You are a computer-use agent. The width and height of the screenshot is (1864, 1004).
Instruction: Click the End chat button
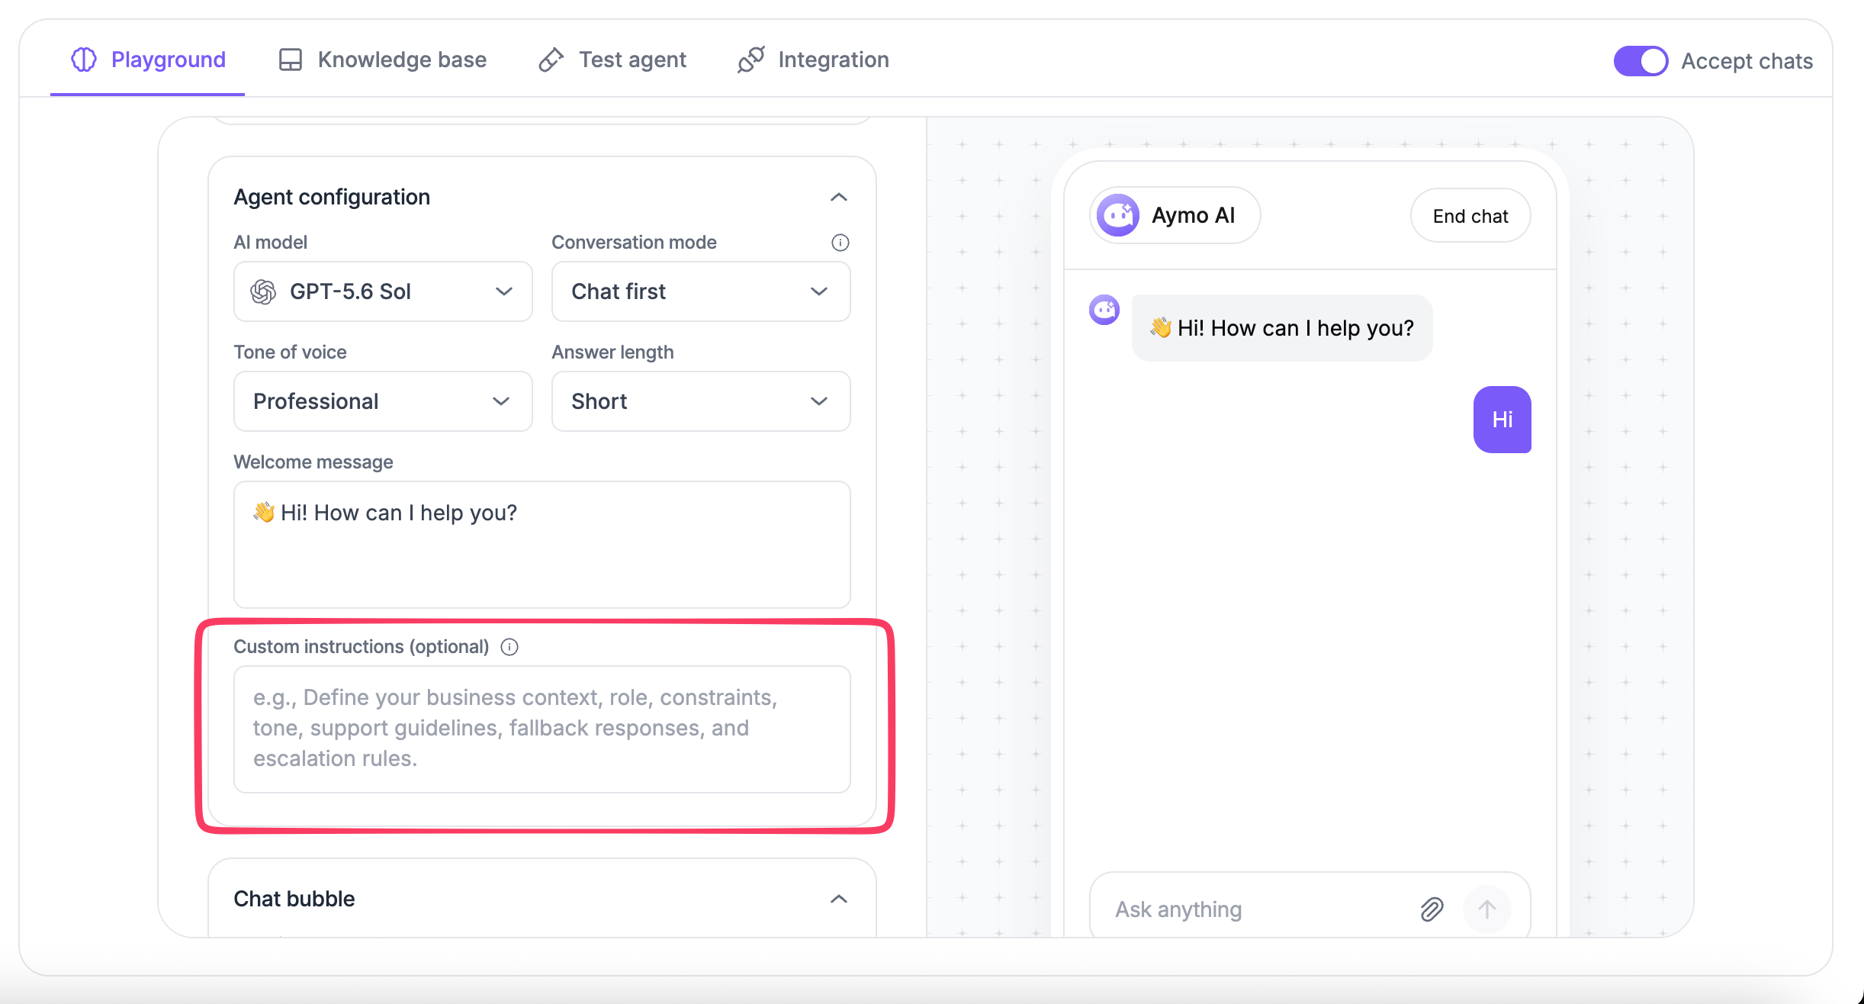click(1470, 216)
